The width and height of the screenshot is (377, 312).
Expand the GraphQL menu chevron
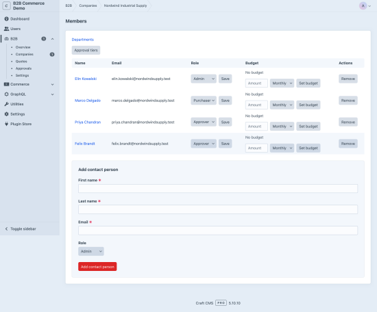52,94
